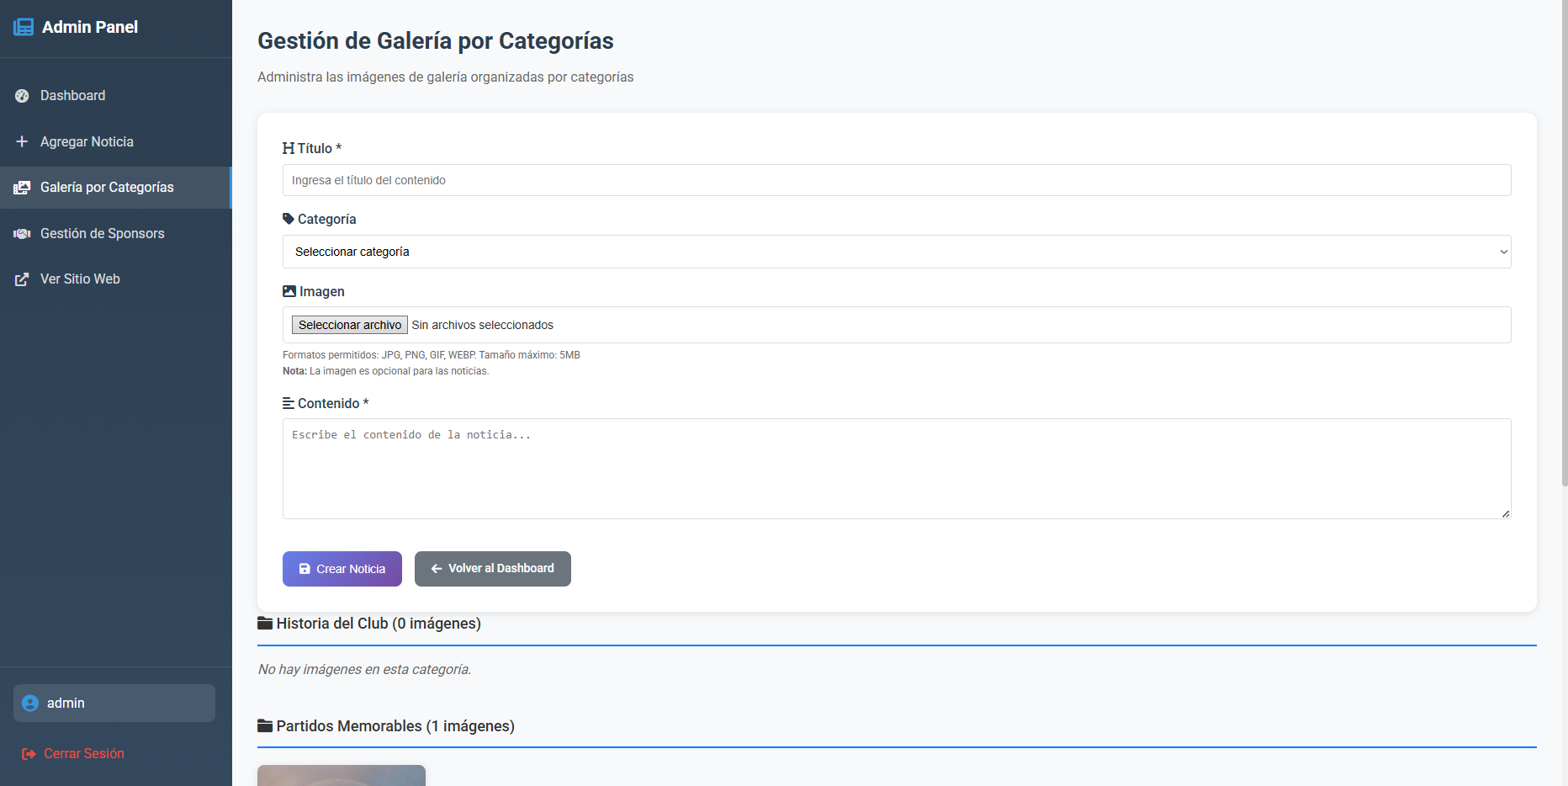Image resolution: width=1568 pixels, height=786 pixels.
Task: Click the logout icon beside Cerrar Sesión
Action: pyautogui.click(x=29, y=754)
